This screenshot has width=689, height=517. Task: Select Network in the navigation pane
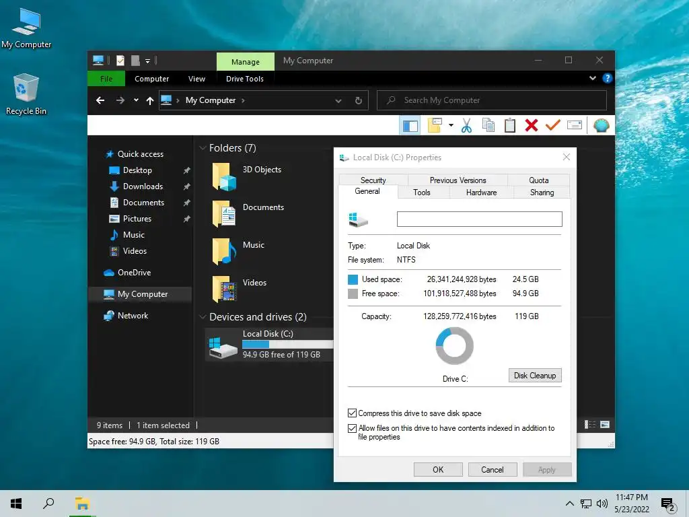(133, 316)
